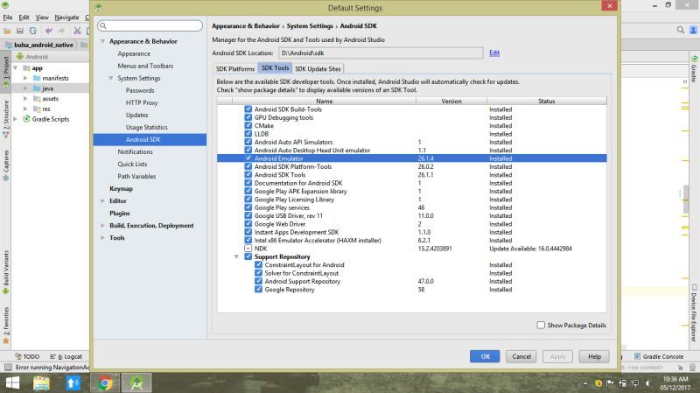Select Keymap settings item
Image resolution: width=700 pixels, height=393 pixels.
pos(121,188)
